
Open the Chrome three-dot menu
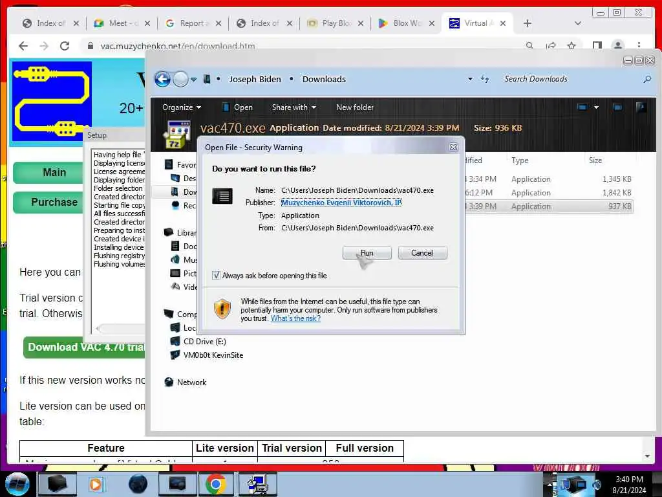point(639,45)
